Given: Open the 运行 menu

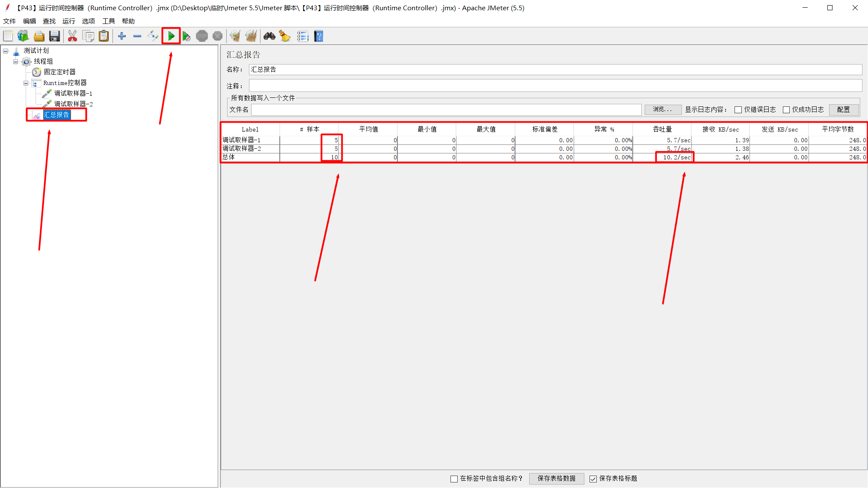Looking at the screenshot, I should (68, 21).
